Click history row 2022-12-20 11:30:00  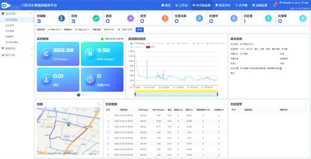click(165, 121)
